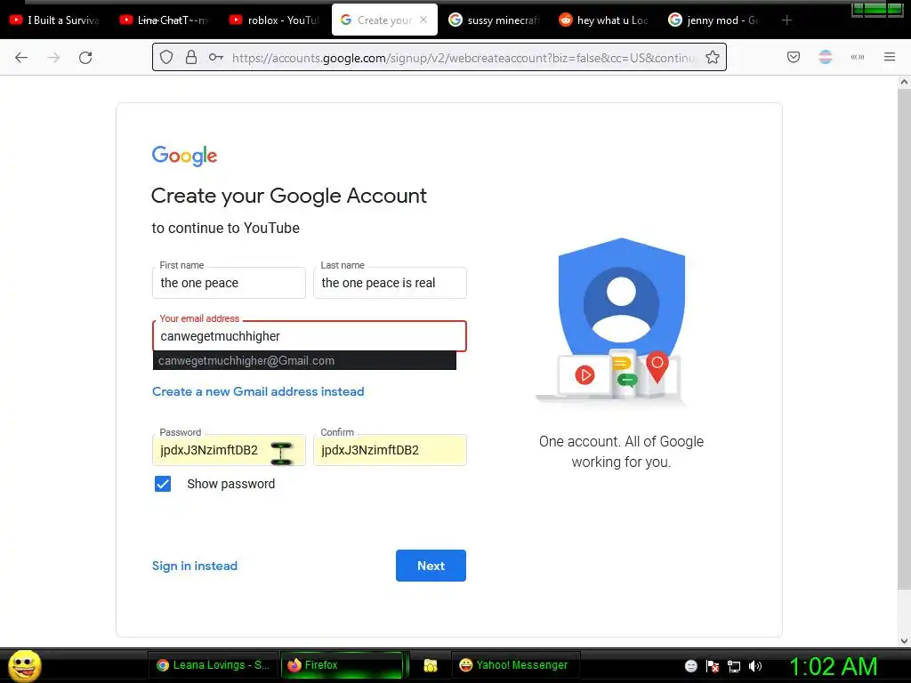Screen dimensions: 911x683
Task: Switch to the jenny mod Google tab
Action: point(713,20)
